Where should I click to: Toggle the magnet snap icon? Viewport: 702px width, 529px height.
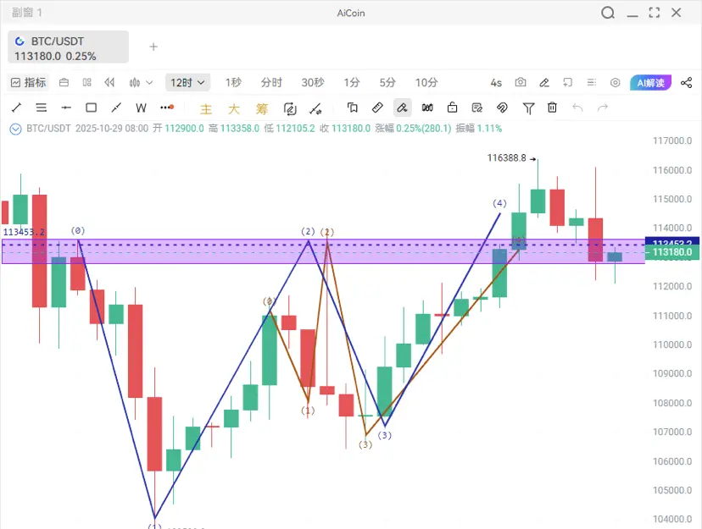click(x=502, y=107)
